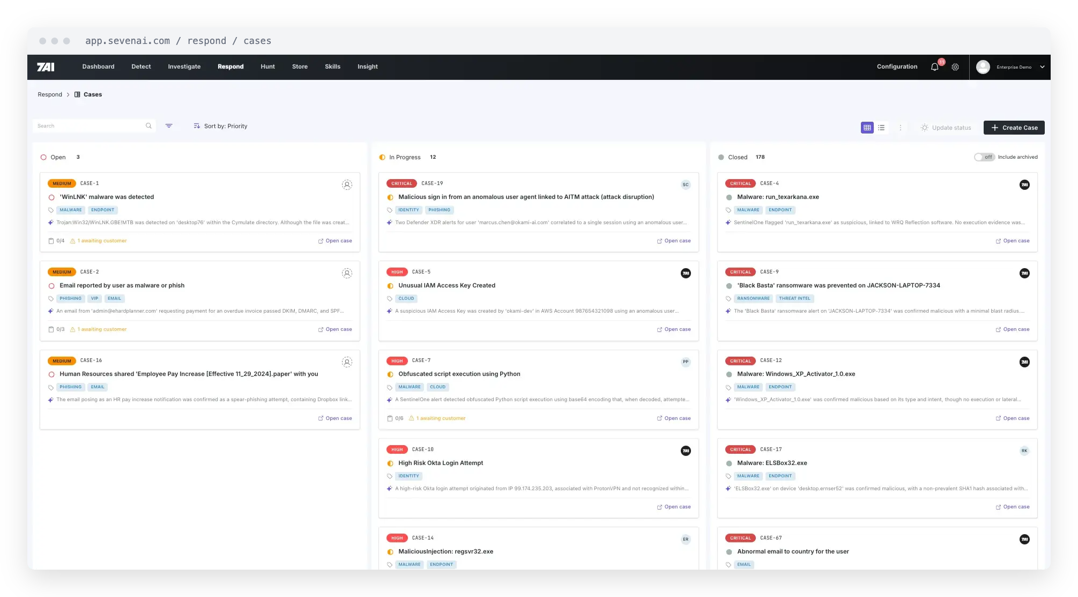Viewport: 1078px width, 597px height.
Task: Open case link on CASE-2
Action: click(335, 329)
